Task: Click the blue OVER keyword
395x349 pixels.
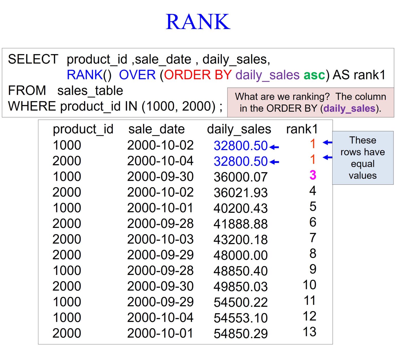Action: pyautogui.click(x=137, y=75)
